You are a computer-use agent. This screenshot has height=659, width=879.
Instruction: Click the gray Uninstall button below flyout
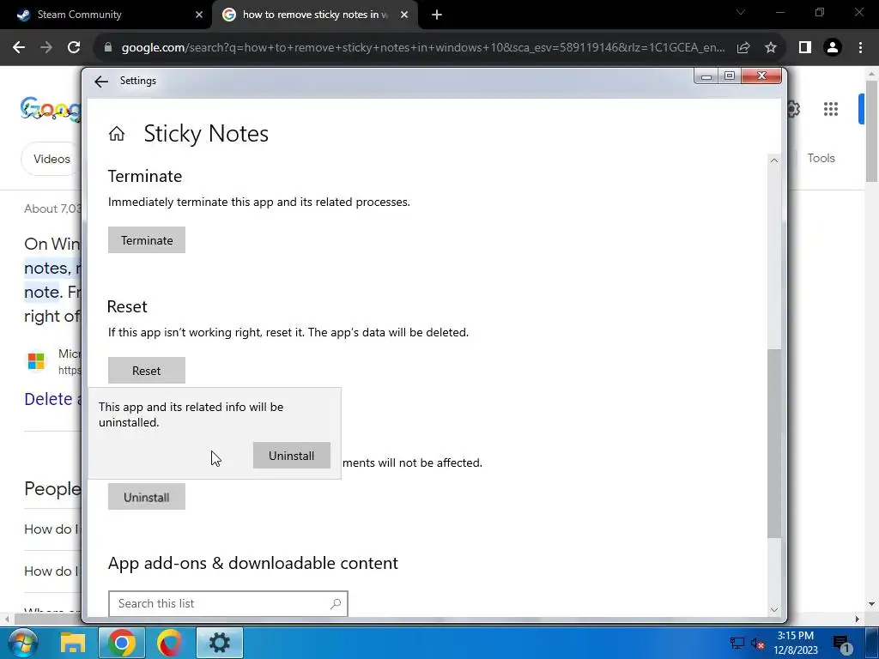coord(146,497)
